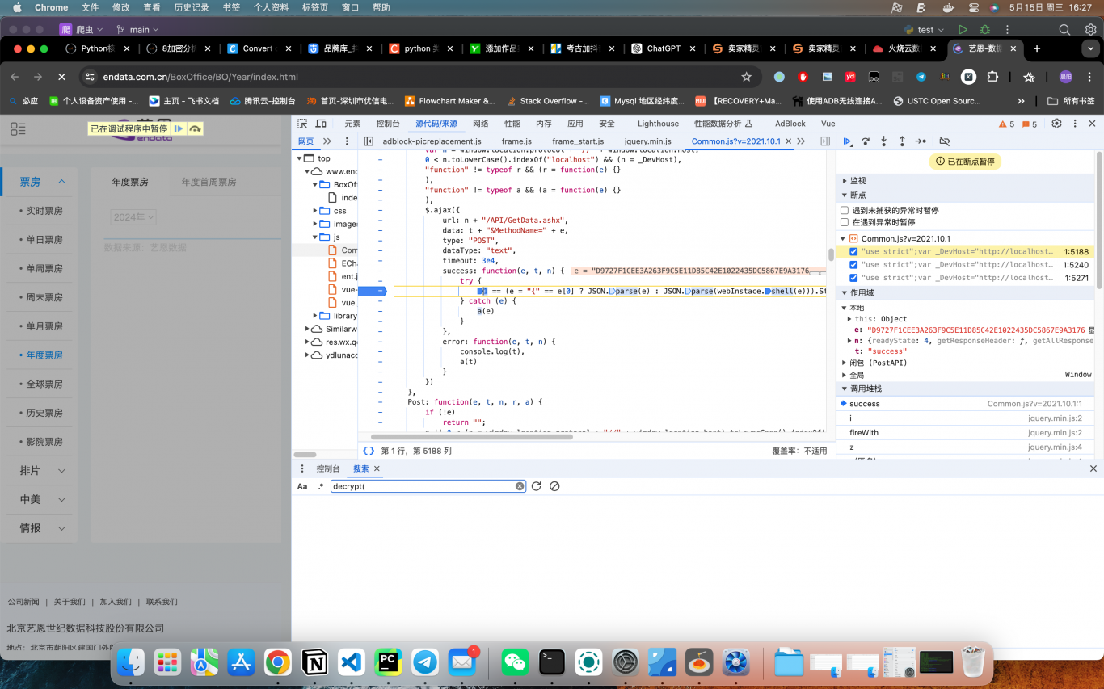Step over next function call
The image size is (1104, 689).
click(866, 141)
